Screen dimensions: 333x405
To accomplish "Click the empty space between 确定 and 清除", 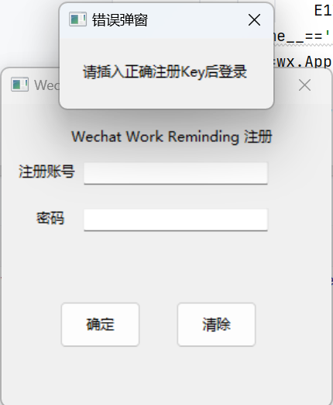I will [x=158, y=324].
